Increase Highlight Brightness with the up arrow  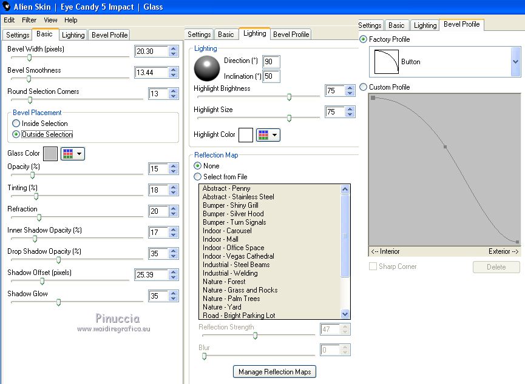pos(350,88)
